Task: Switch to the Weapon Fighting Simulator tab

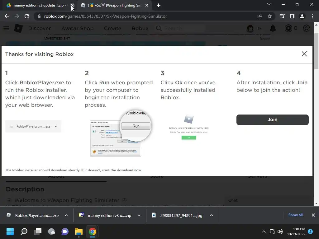Action: (x=115, y=5)
